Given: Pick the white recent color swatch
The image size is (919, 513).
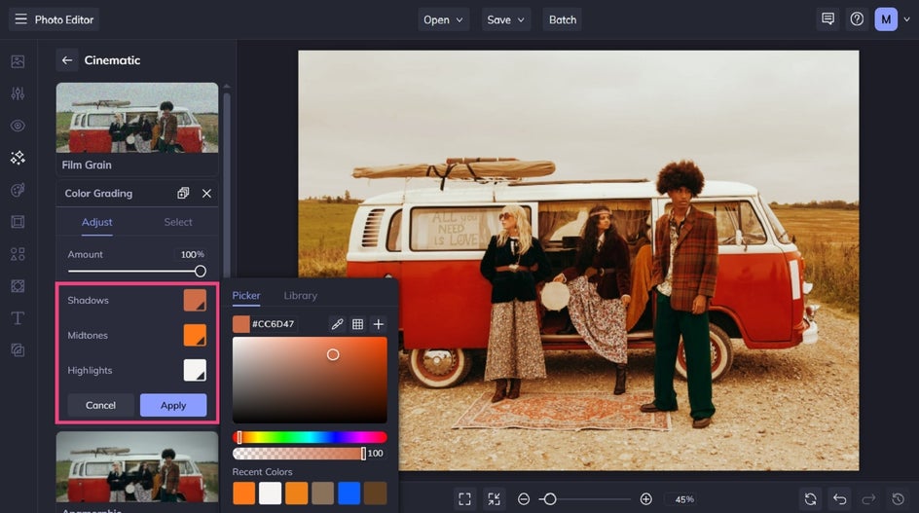Looking at the screenshot, I should point(271,494).
